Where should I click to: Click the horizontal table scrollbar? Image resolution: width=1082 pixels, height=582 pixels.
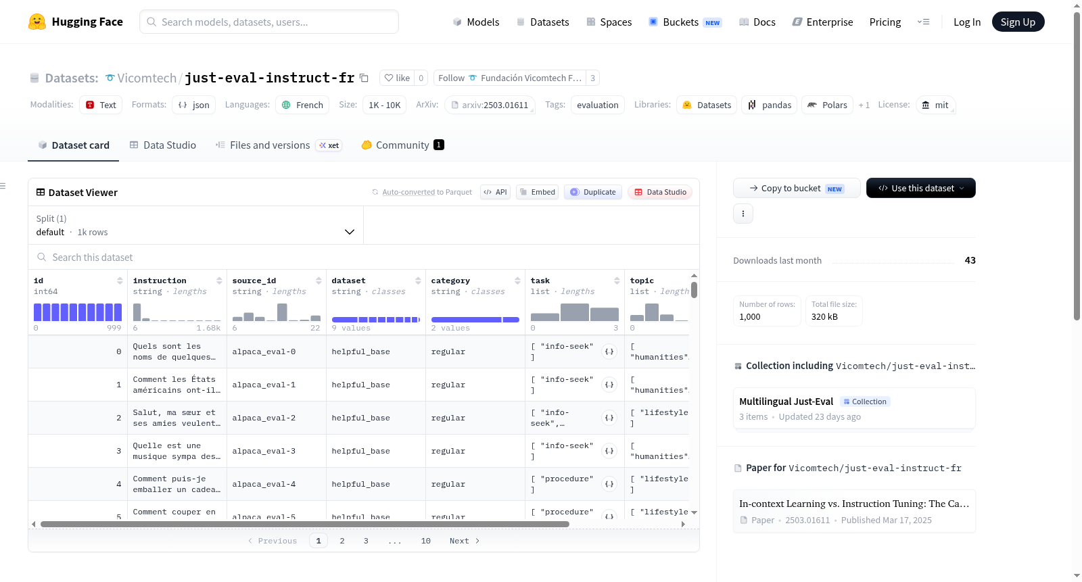(x=304, y=524)
